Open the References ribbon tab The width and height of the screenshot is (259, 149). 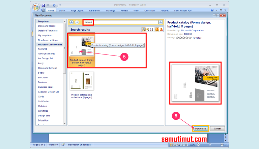95,10
